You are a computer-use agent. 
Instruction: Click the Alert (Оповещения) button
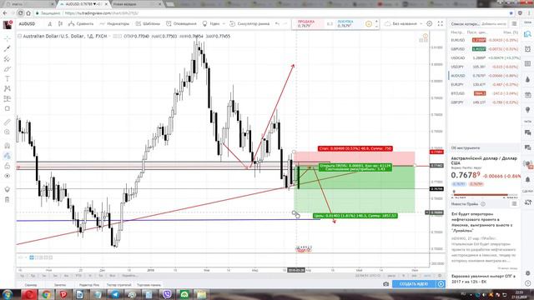[x=181, y=24]
